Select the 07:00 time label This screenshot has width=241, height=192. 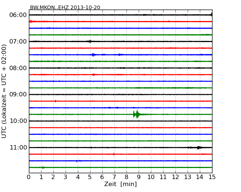pos(18,41)
